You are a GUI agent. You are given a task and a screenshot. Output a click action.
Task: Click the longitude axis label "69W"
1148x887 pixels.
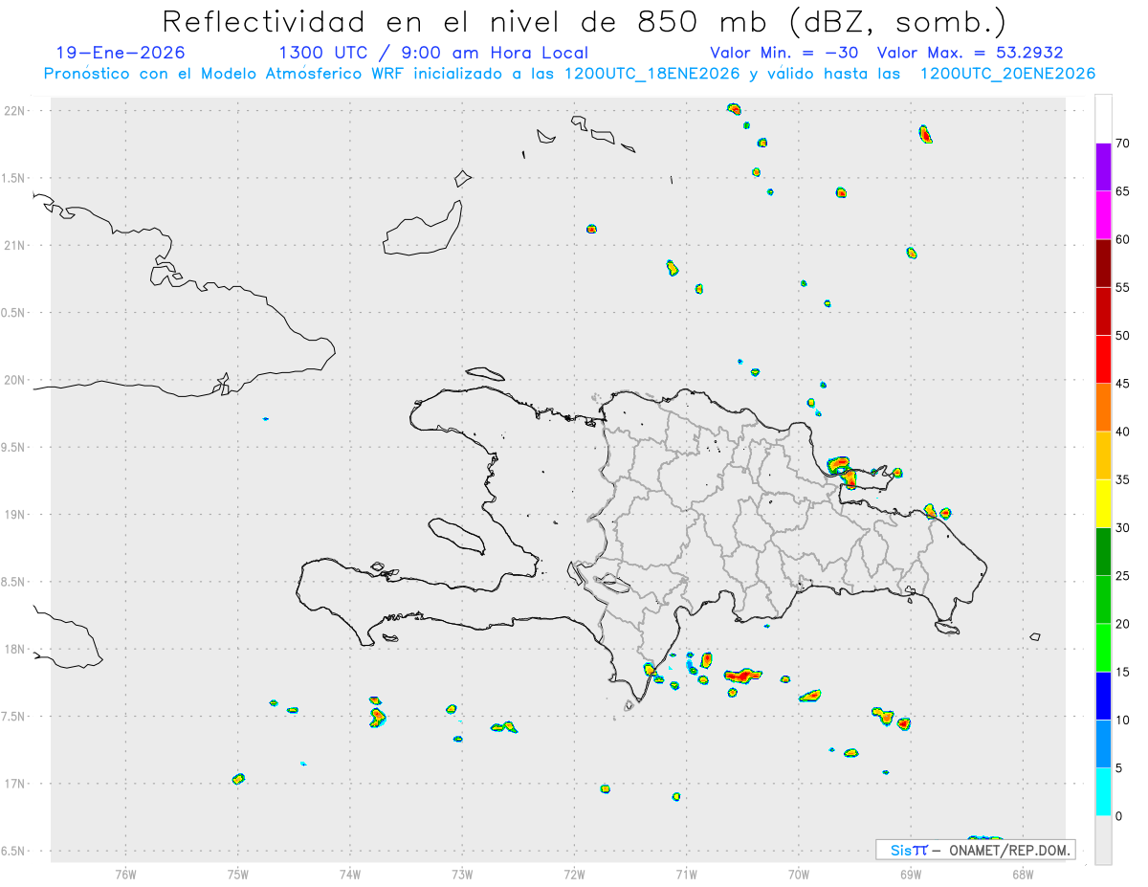click(x=911, y=874)
